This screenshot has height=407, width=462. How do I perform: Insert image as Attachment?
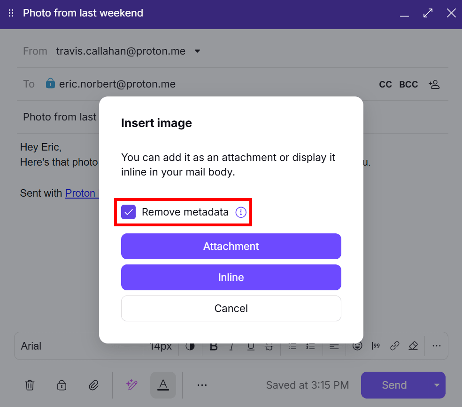click(x=231, y=246)
